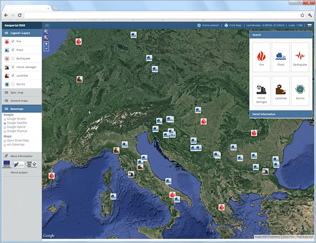Open the About project link
The image size is (316, 243).
[19, 172]
